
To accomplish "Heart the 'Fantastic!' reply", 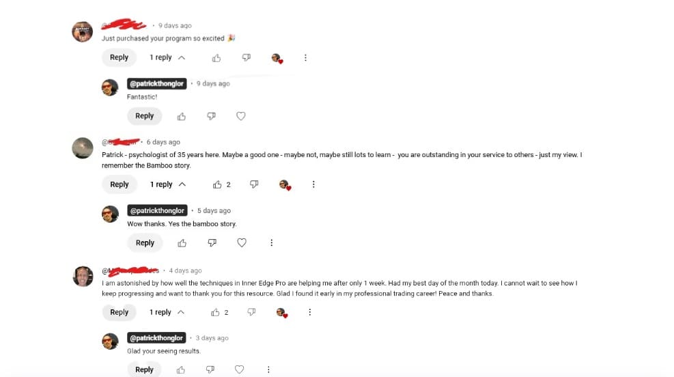I will coord(240,116).
